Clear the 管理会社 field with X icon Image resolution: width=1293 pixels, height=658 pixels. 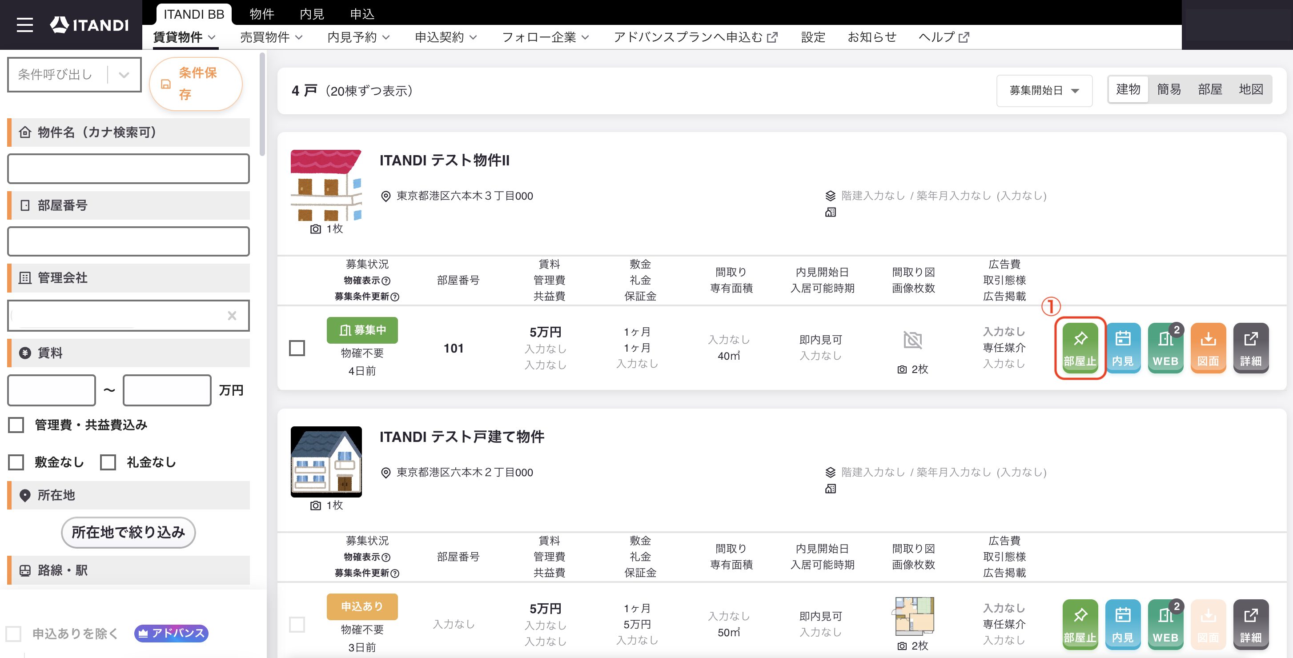232,315
